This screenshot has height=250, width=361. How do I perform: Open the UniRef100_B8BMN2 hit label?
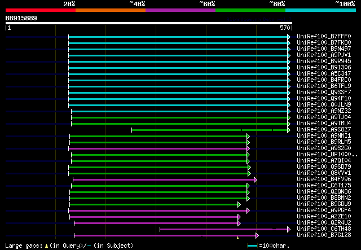[x=324, y=198]
